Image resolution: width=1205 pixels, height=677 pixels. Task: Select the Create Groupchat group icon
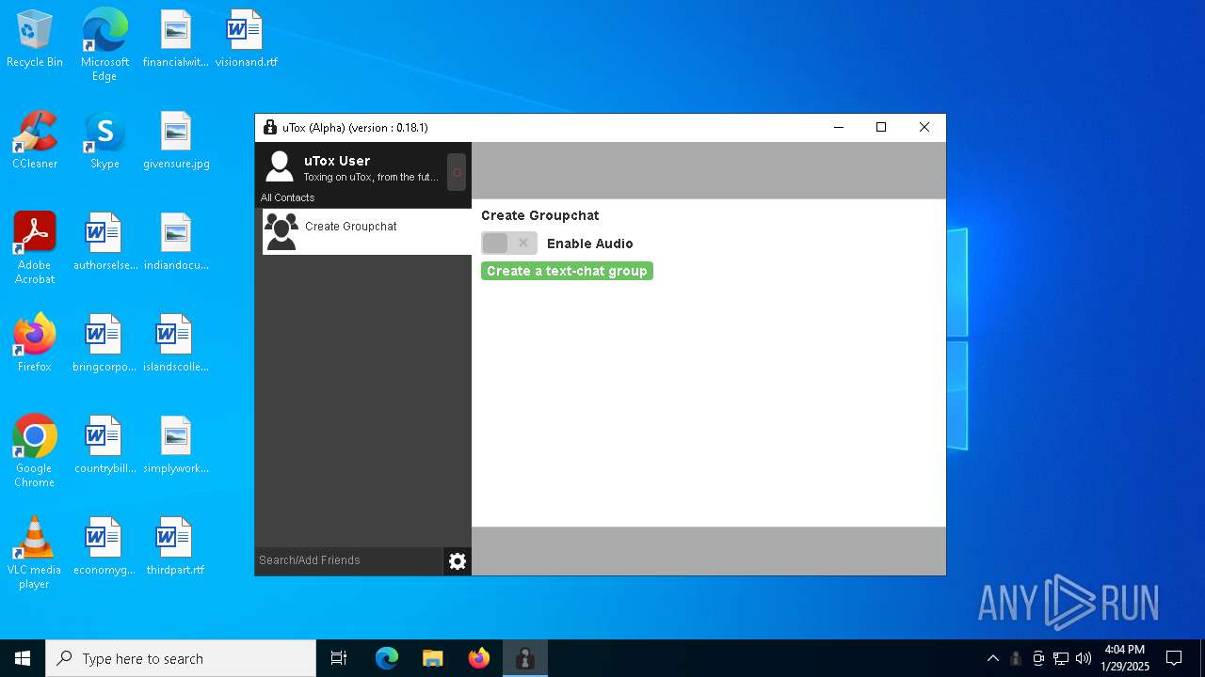click(x=281, y=231)
